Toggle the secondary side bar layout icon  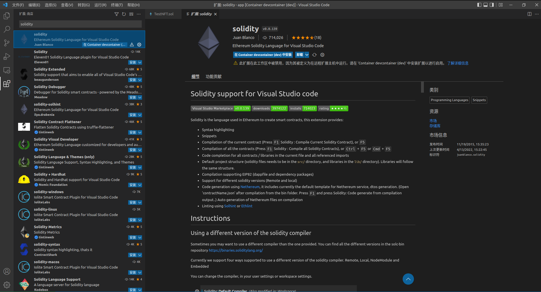pyautogui.click(x=492, y=5)
